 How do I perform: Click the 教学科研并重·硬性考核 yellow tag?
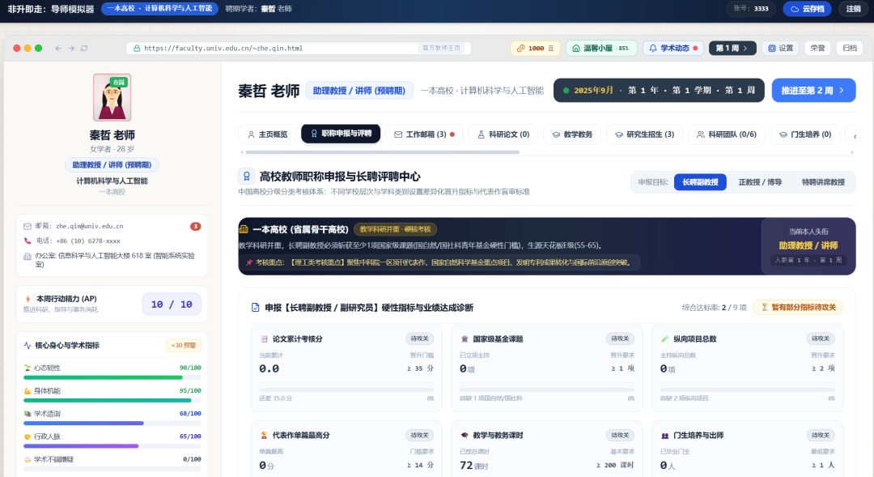click(395, 229)
